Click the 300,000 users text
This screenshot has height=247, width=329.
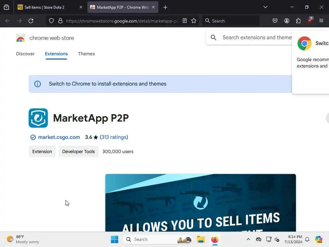click(118, 151)
